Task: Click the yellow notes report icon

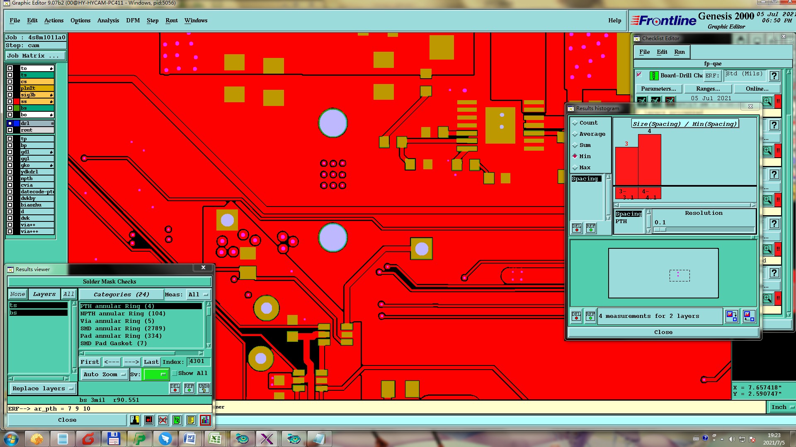Action: coord(191,420)
